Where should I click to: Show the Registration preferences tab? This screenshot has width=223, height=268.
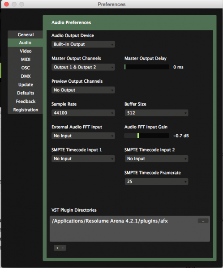[26, 110]
